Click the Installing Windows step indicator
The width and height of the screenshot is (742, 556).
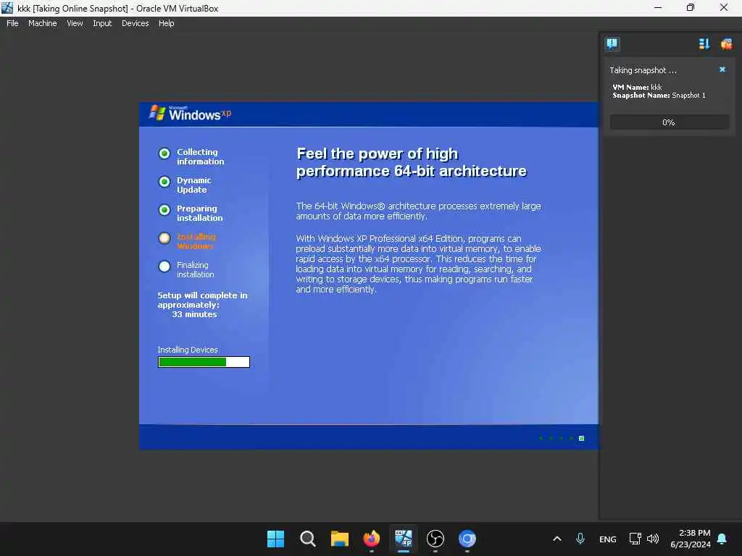[x=164, y=237]
